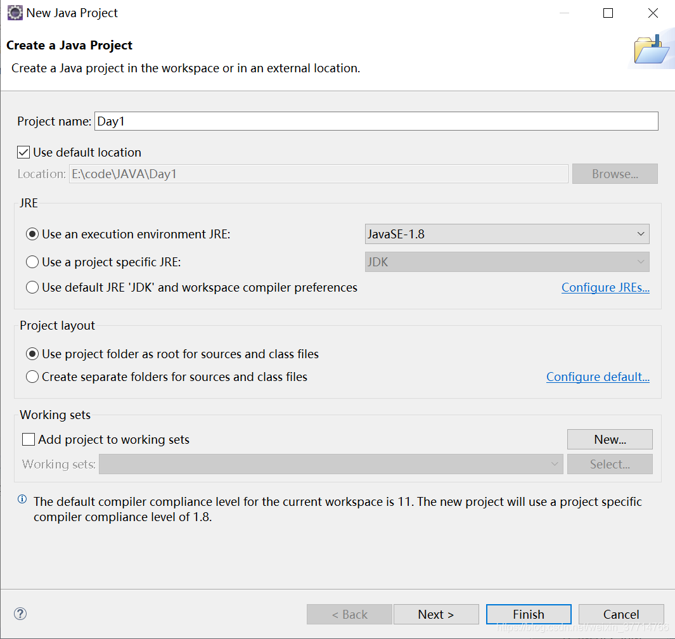Click the info icon beside the compliance message

pyautogui.click(x=22, y=499)
